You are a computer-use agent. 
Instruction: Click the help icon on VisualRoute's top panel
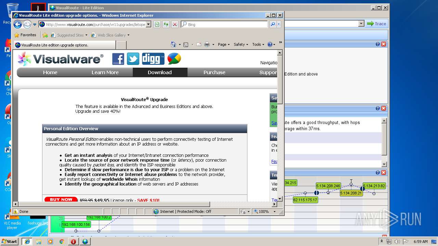(x=378, y=44)
